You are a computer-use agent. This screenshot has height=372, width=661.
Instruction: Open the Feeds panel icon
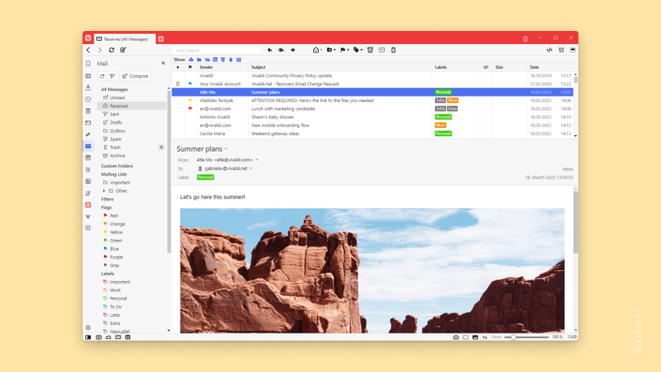[x=88, y=181]
